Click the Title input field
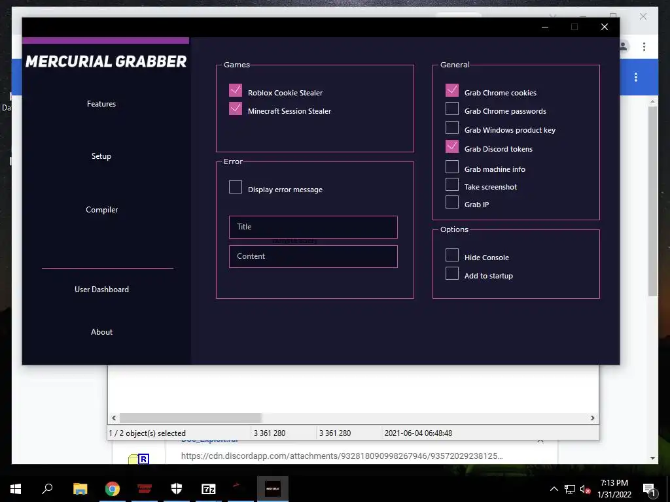Screen dimensions: 670x502 pyautogui.click(x=313, y=227)
